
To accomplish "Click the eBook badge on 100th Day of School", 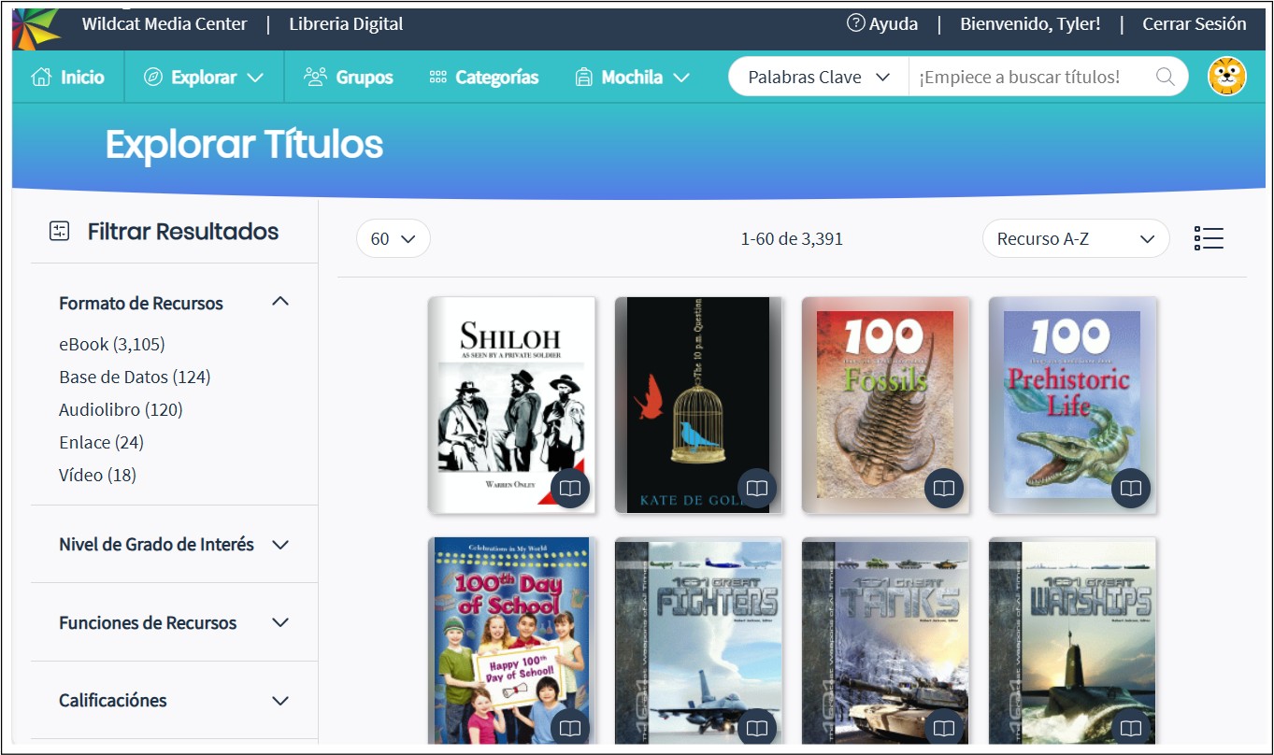I will [x=570, y=728].
